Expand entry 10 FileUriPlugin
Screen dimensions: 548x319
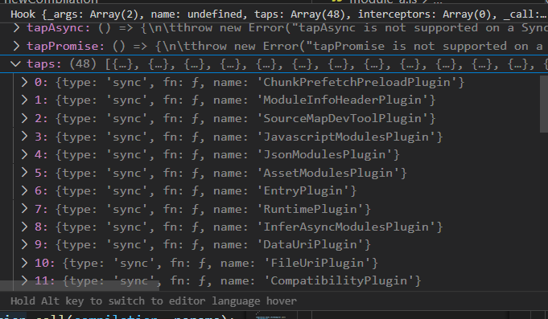(x=24, y=263)
